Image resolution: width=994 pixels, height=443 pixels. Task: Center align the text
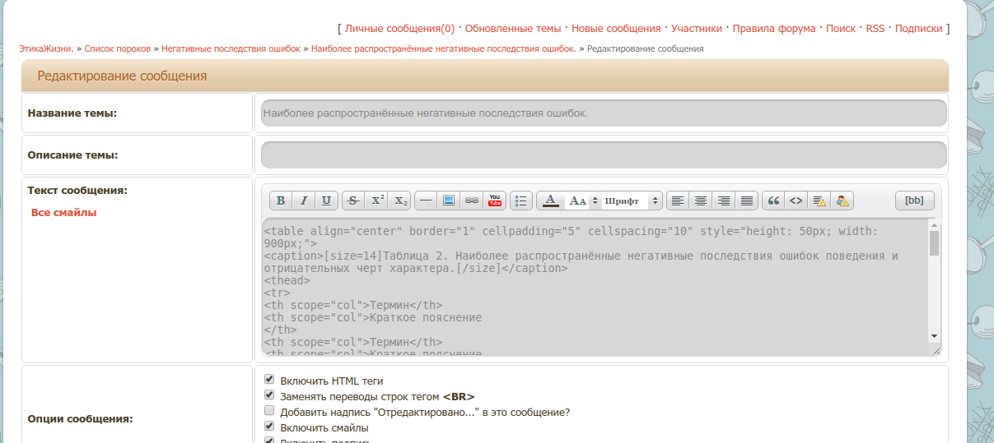pos(701,201)
